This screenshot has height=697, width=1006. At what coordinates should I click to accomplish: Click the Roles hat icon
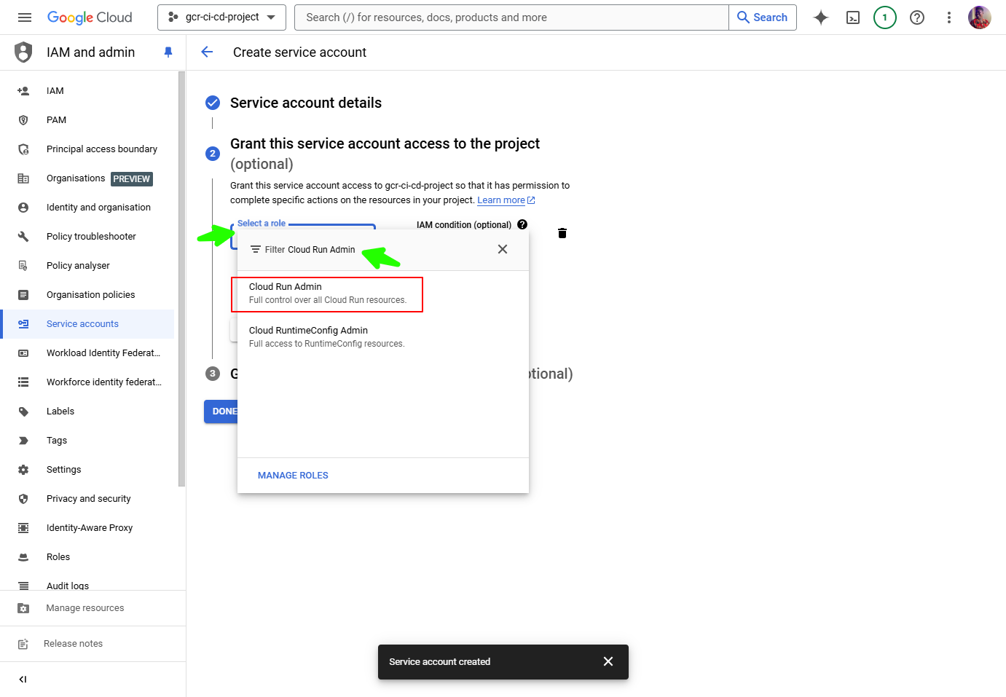coord(23,557)
